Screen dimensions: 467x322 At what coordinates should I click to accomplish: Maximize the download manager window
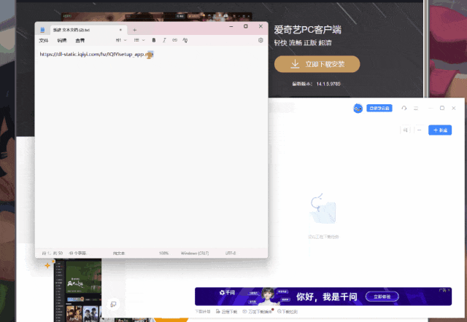[442, 109]
